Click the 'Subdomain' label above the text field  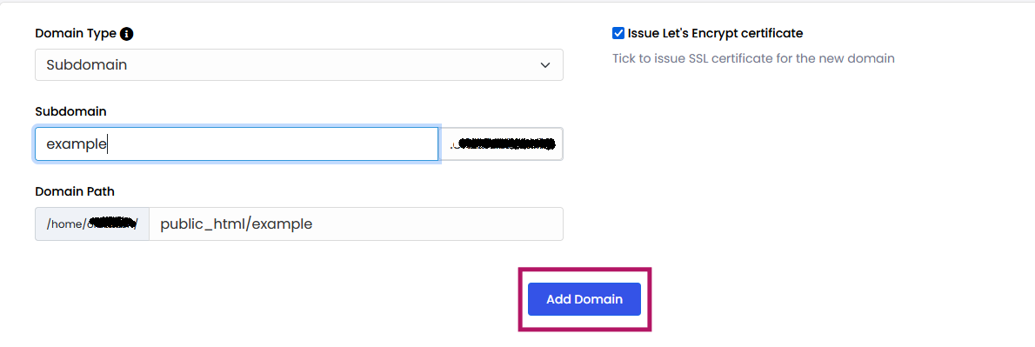70,112
